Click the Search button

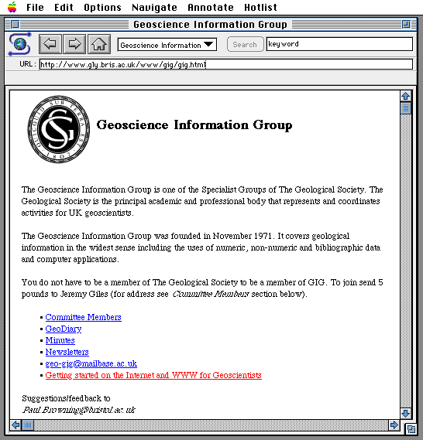[245, 44]
